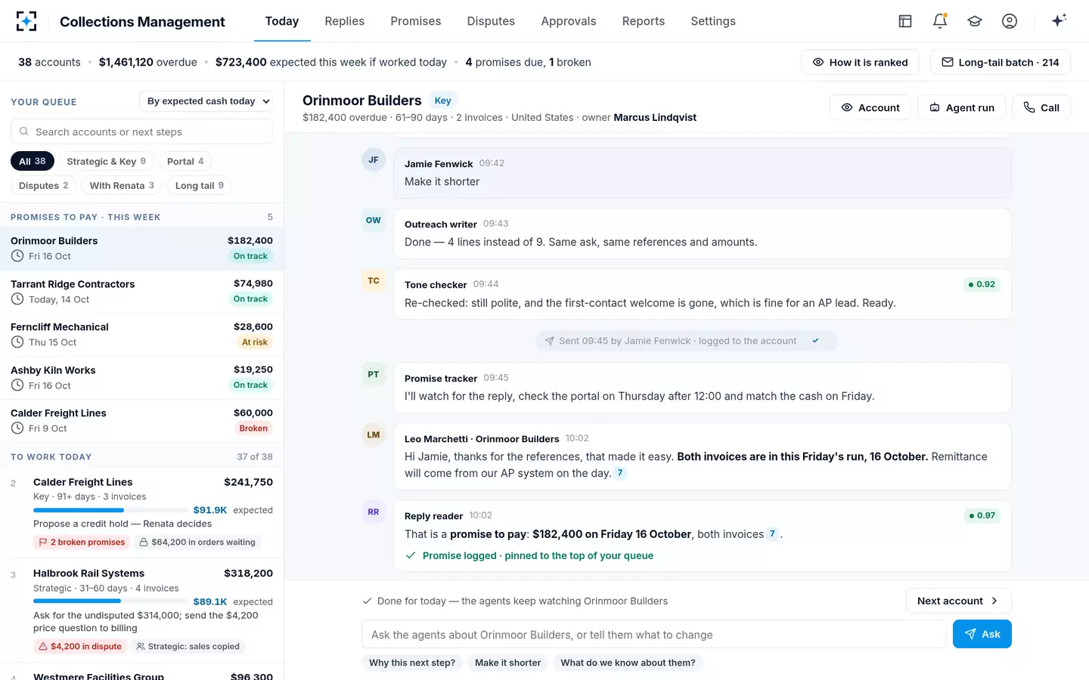Click the sparkle assistant icon

(1059, 20)
